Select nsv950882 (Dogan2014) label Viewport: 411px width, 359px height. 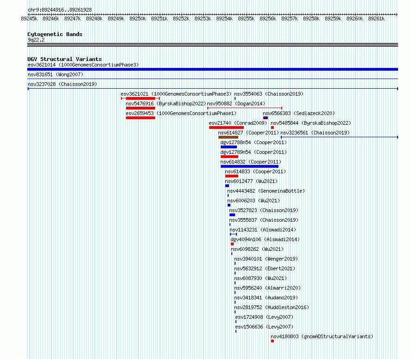coord(236,103)
